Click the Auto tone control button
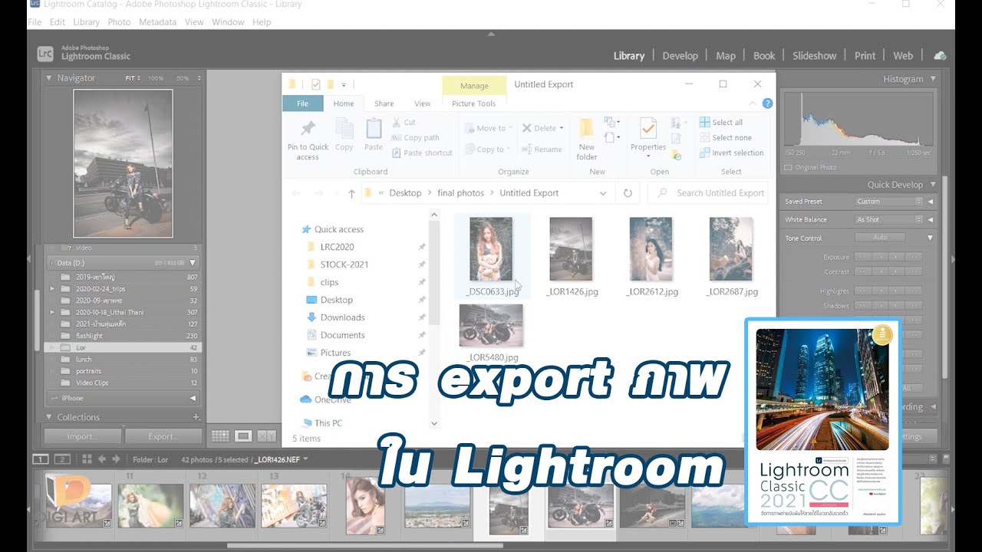This screenshot has width=982, height=552. point(880,238)
